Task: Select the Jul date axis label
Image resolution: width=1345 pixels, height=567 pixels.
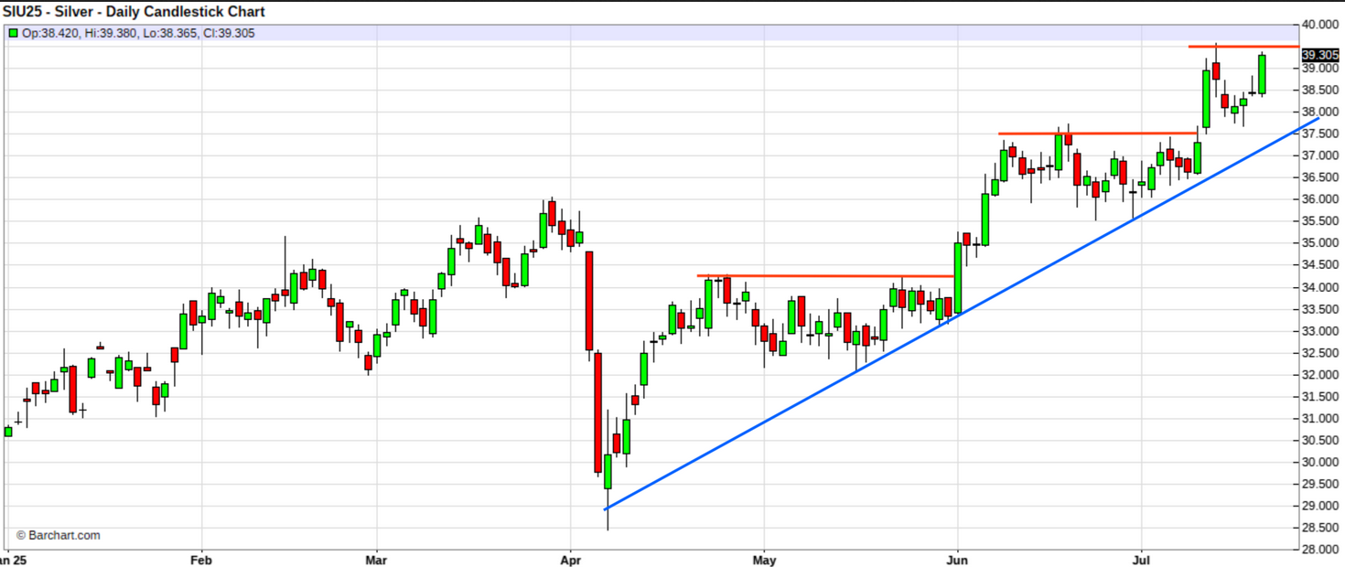Action: pyautogui.click(x=1142, y=557)
